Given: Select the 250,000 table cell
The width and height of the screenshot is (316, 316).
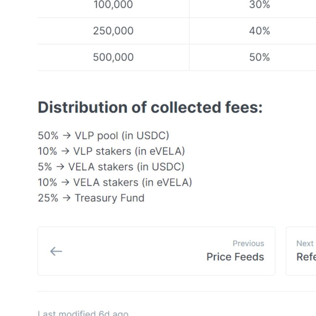Looking at the screenshot, I should coord(113,31).
